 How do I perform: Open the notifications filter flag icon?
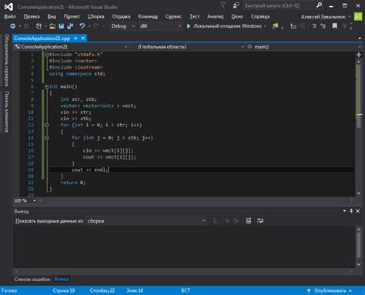[x=223, y=5]
